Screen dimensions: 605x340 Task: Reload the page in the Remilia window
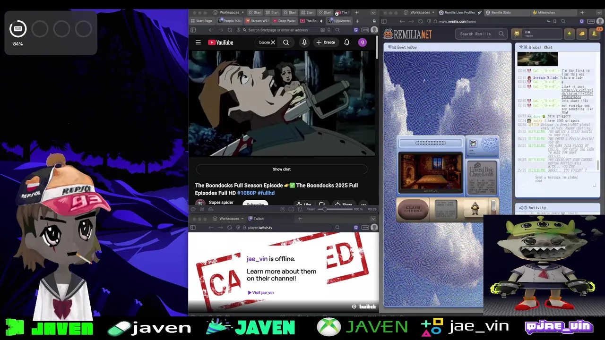(421, 21)
